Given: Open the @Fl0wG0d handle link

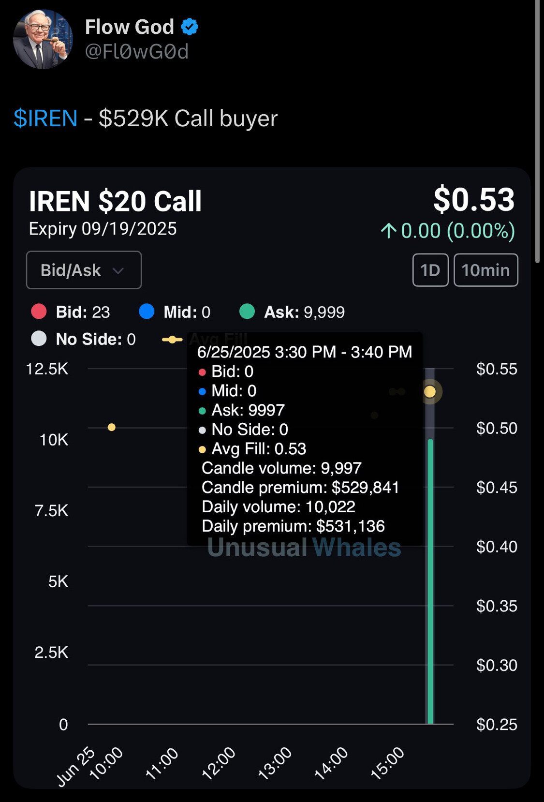Looking at the screenshot, I should pyautogui.click(x=137, y=52).
